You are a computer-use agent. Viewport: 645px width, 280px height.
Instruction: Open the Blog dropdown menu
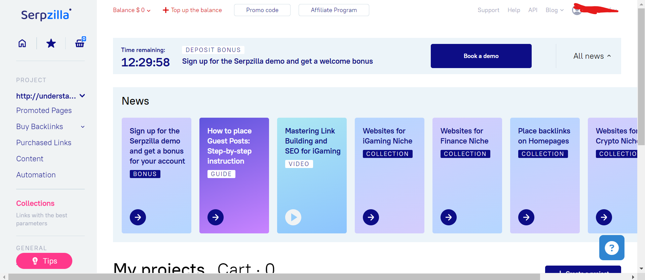(x=555, y=10)
